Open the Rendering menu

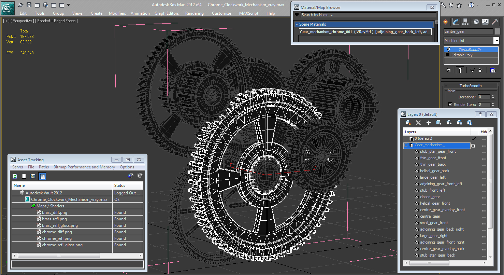tap(194, 13)
